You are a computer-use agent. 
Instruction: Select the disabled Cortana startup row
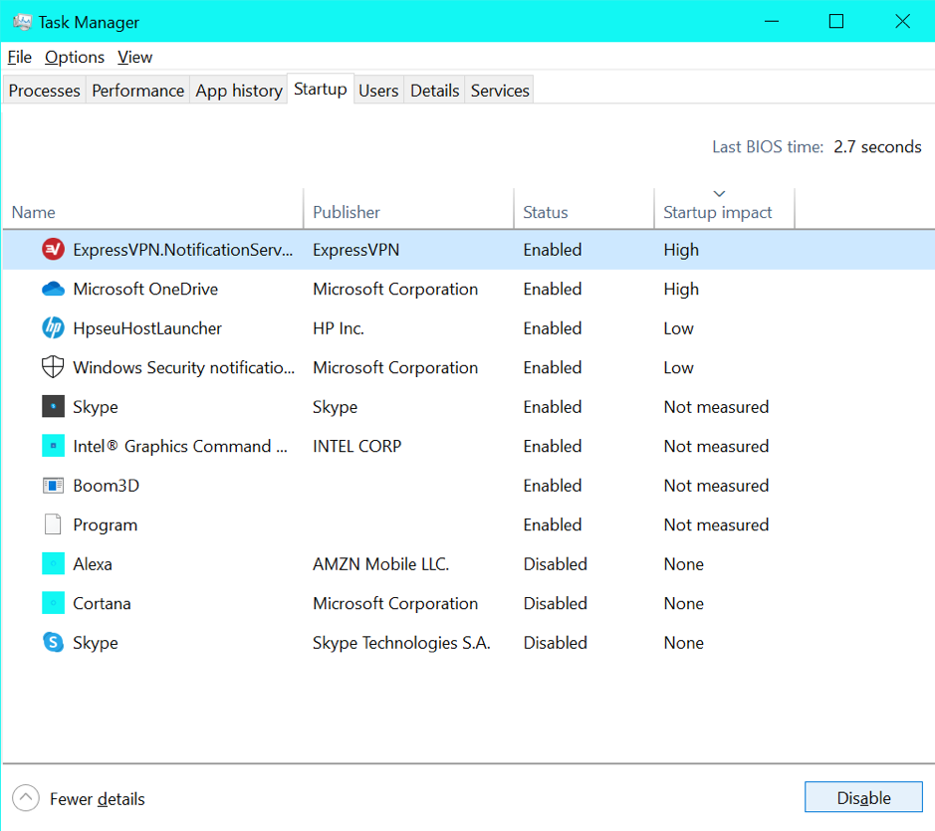(469, 603)
